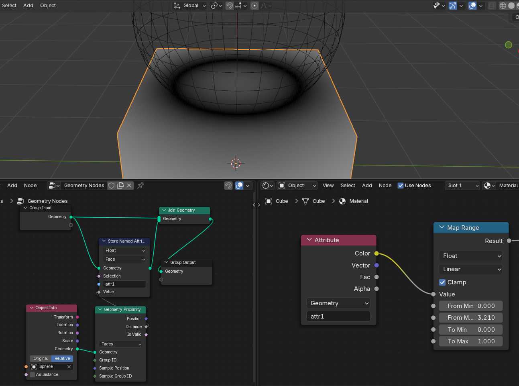This screenshot has height=386, width=519.
Task: Open Linear interpolation dropdown in Map Range
Action: (x=471, y=269)
